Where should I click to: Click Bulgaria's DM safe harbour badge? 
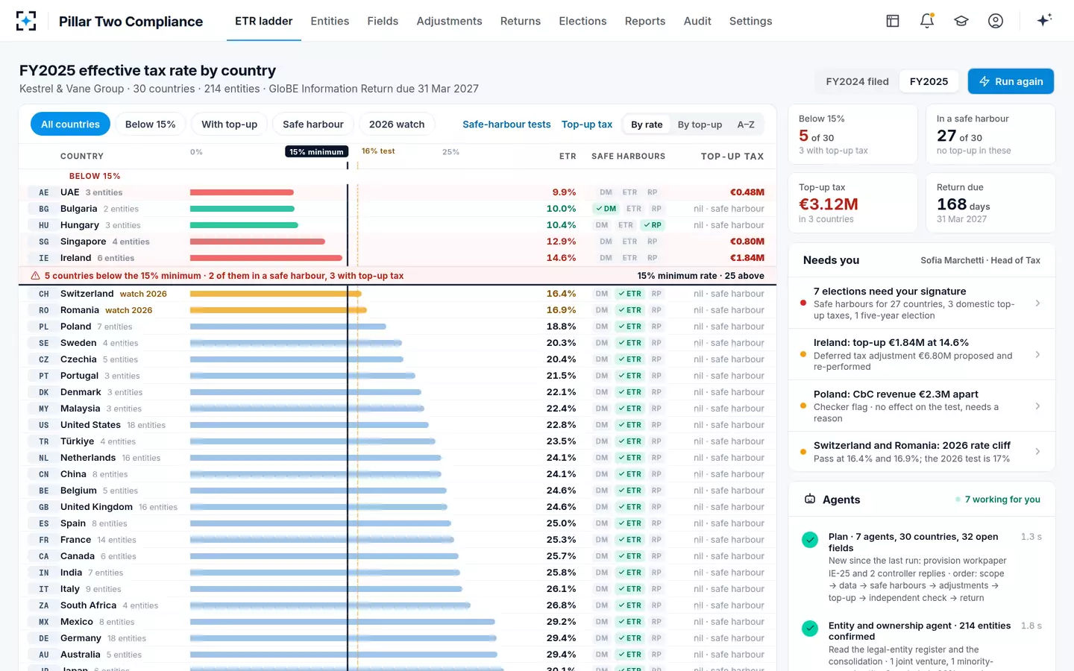tap(606, 209)
